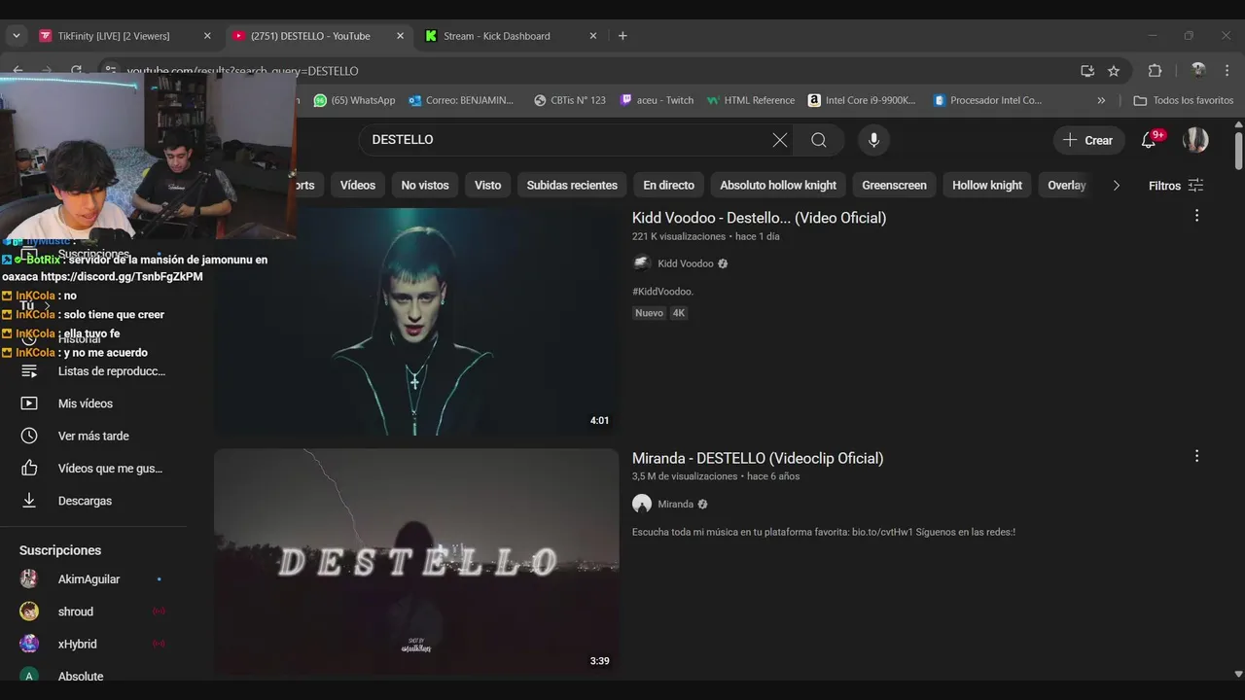Open the Kidd Voodoo Destello video thumbnail

point(416,322)
